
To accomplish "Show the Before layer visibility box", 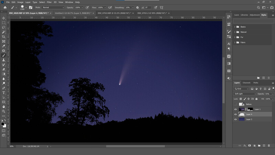I will [x=235, y=104].
